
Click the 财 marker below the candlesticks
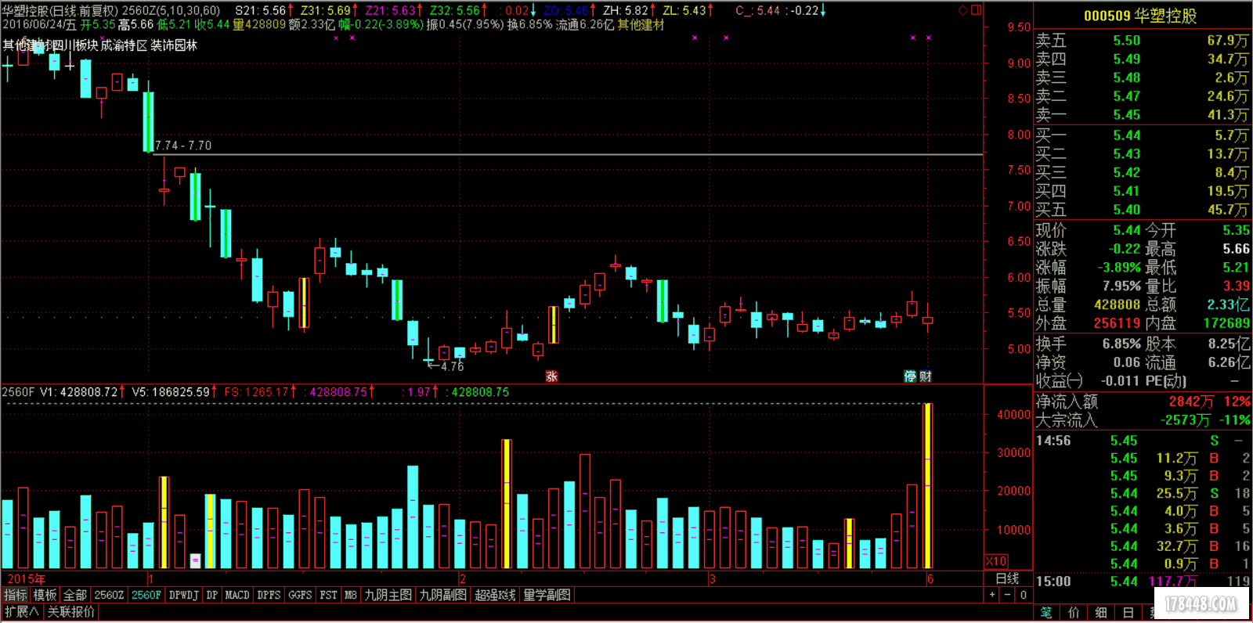point(926,376)
